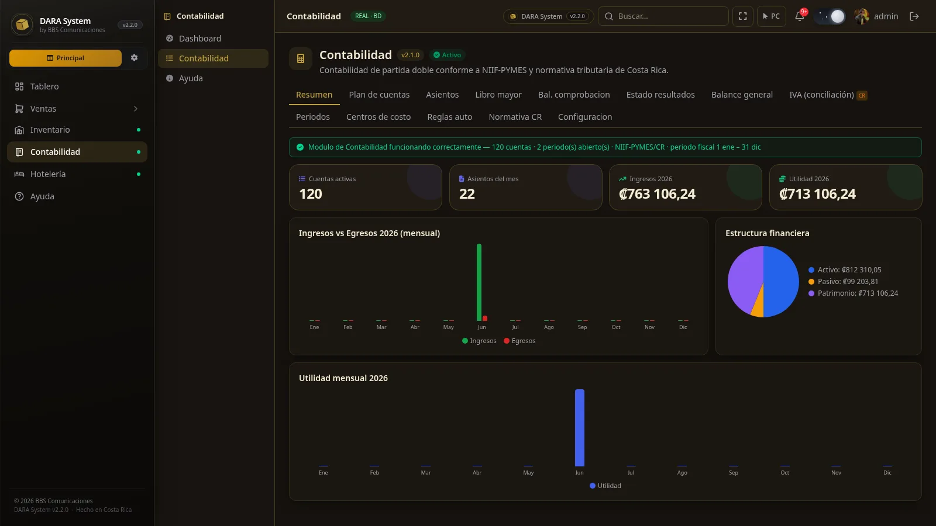Viewport: 936px width, 526px height.
Task: Toggle Utilidad series in chart legend
Action: pos(605,486)
